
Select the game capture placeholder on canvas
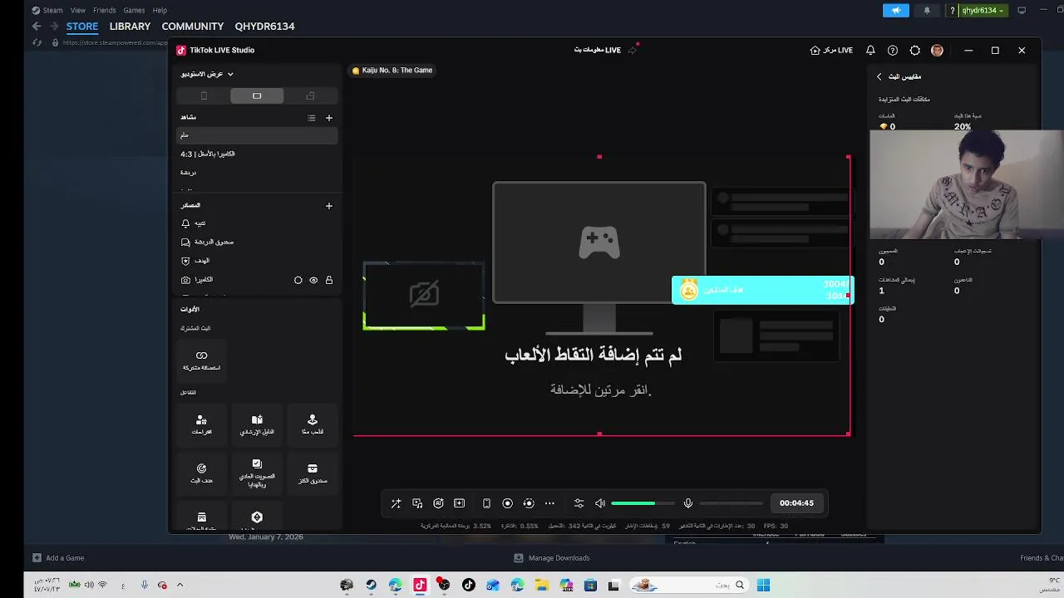pos(599,243)
